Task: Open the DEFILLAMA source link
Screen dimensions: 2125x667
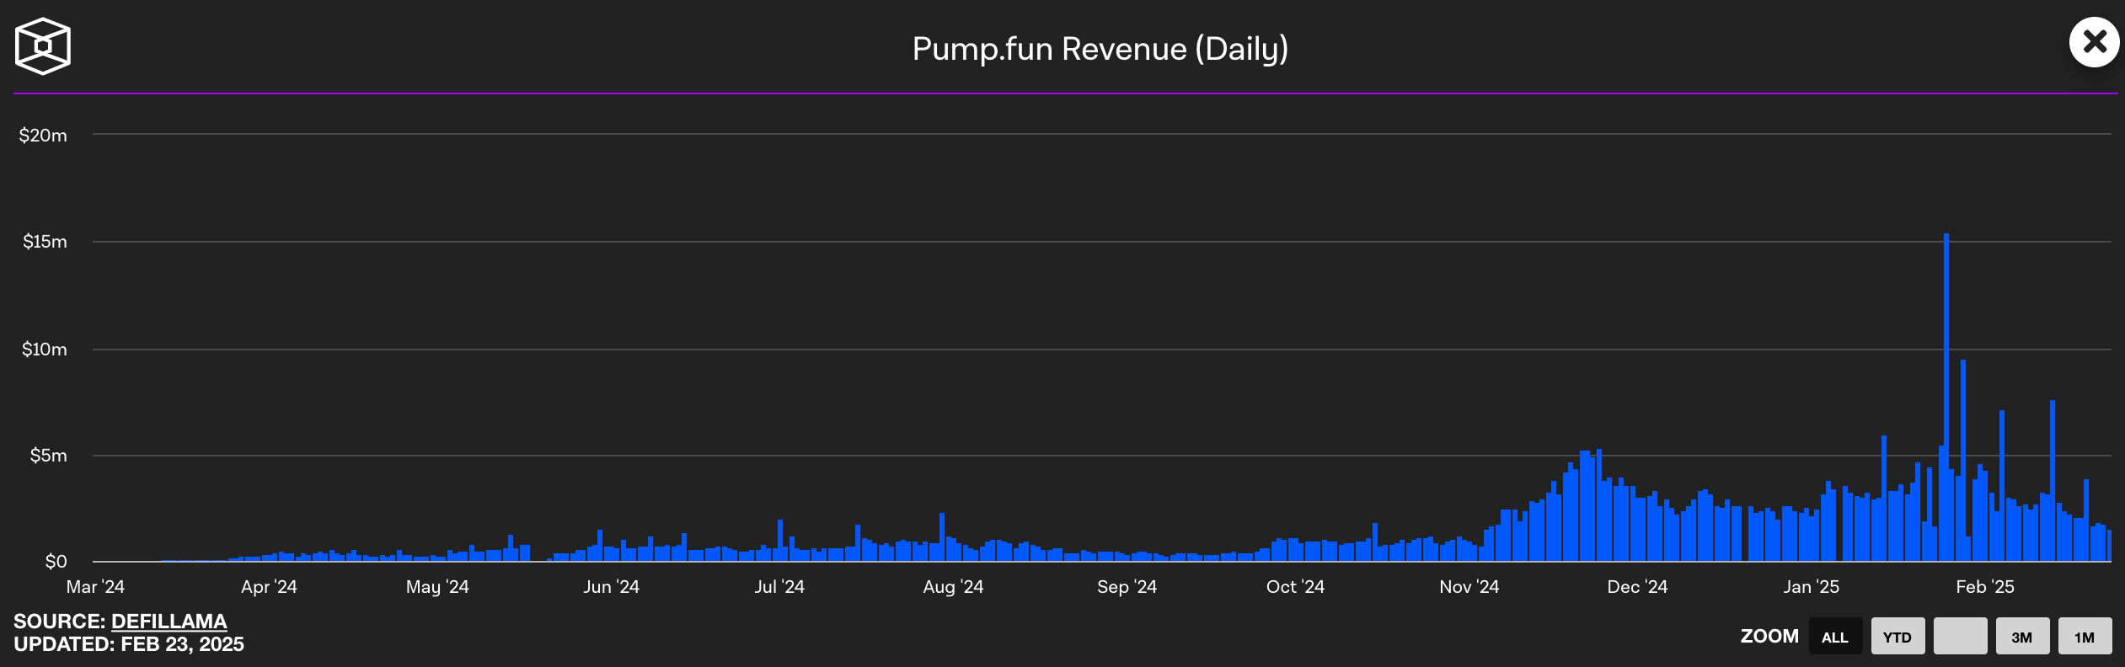Action: 169,622
